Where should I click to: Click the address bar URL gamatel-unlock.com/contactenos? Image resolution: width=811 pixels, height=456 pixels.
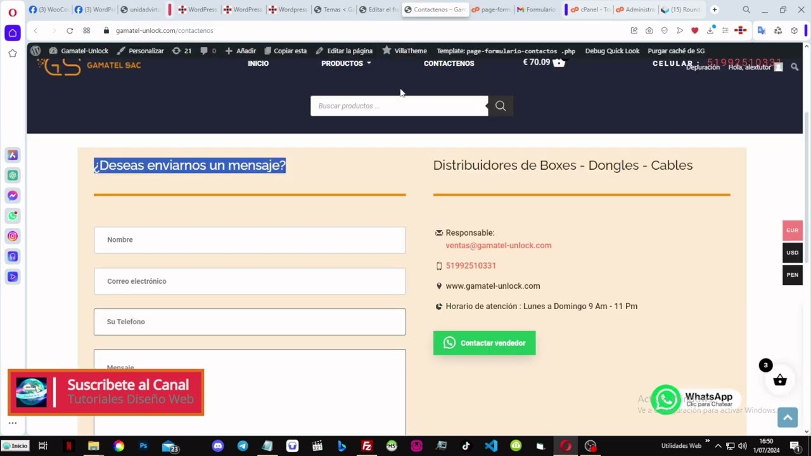[x=165, y=30]
